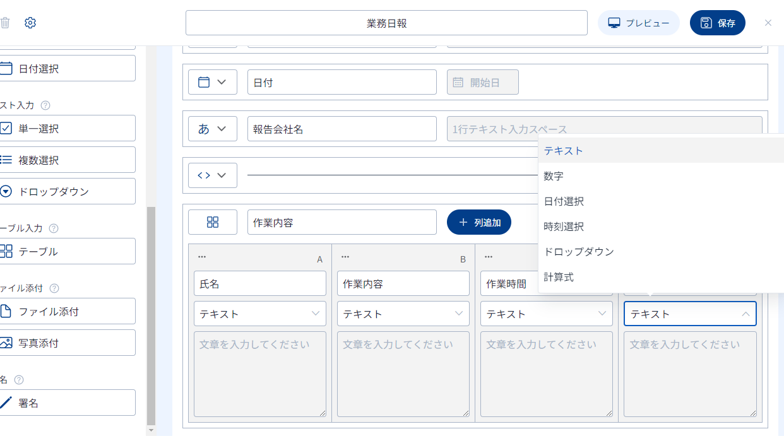Expand the date field type dropdown
Image resolution: width=784 pixels, height=441 pixels.
coord(213,82)
